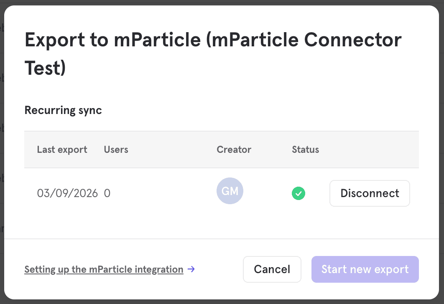
Task: Click the Last export column header
Action: tap(61, 149)
